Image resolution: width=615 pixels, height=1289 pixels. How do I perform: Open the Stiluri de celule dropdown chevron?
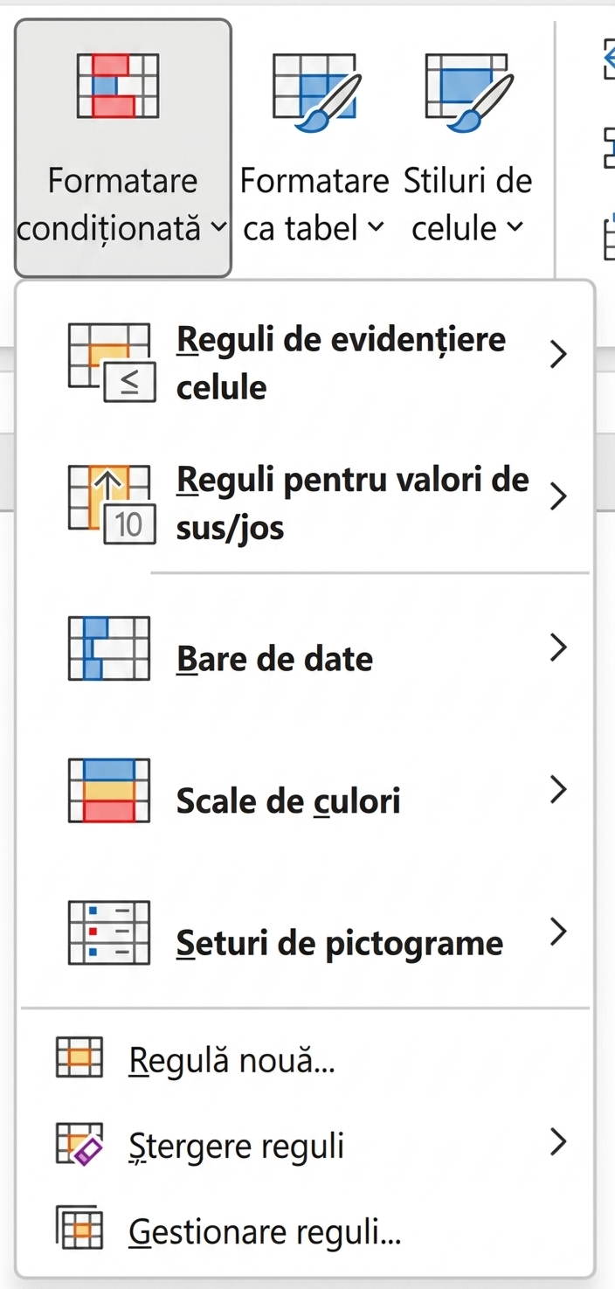515,228
